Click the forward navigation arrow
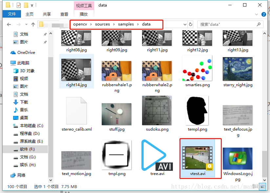 (x=18, y=24)
